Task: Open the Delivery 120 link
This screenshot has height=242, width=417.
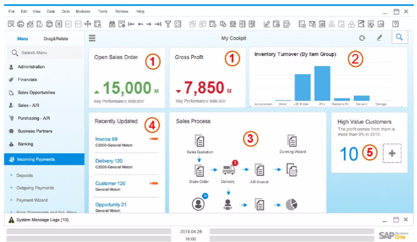Action: point(109,161)
